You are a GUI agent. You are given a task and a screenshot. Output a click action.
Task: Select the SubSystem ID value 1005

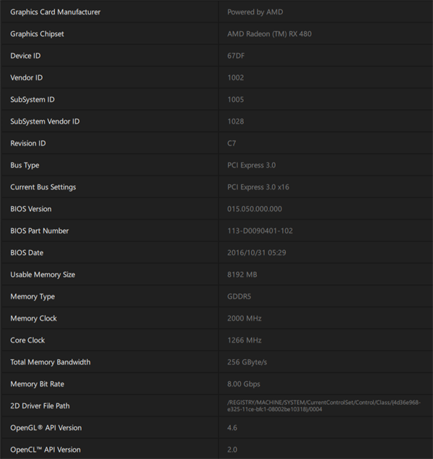235,100
